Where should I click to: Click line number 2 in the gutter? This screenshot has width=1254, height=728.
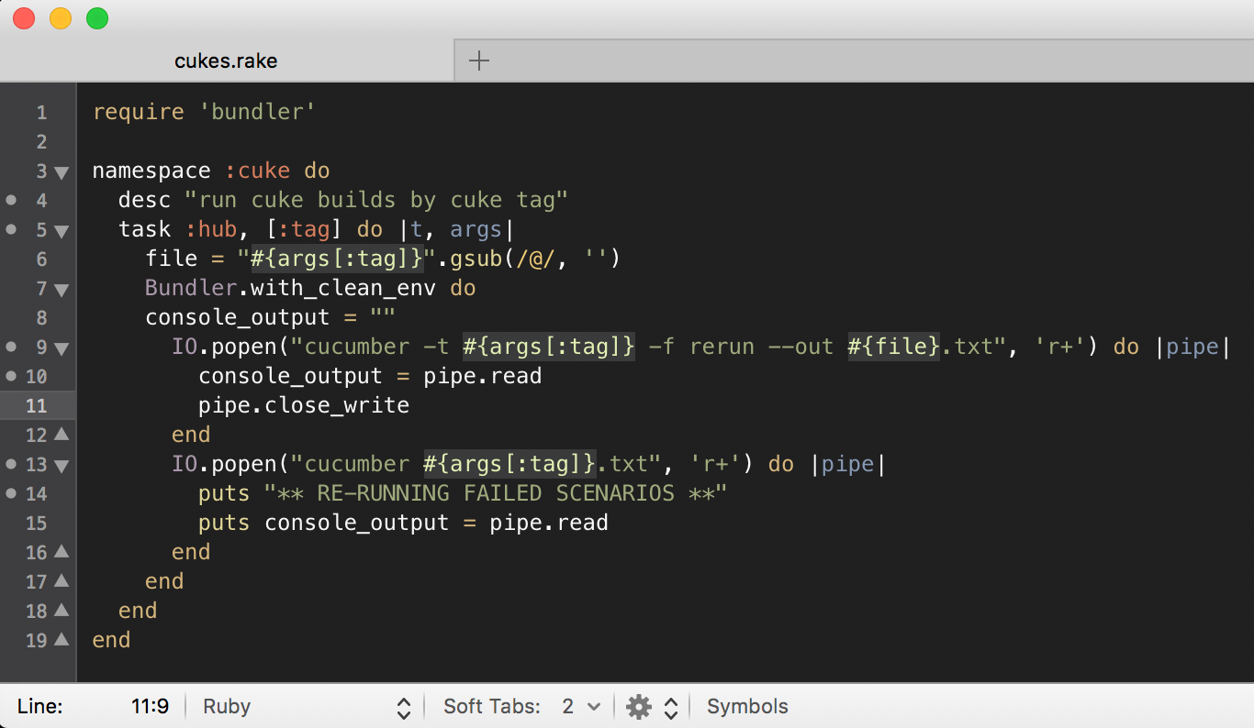41,142
